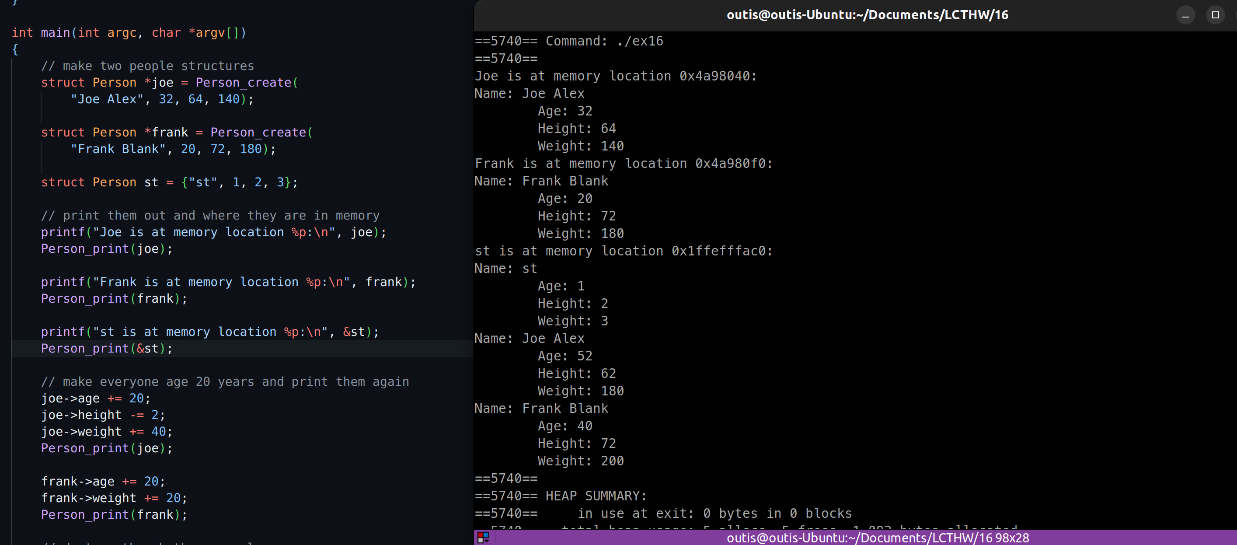Click 'frank->weight += 20;' statement
The height and width of the screenshot is (545, 1237).
(x=114, y=498)
